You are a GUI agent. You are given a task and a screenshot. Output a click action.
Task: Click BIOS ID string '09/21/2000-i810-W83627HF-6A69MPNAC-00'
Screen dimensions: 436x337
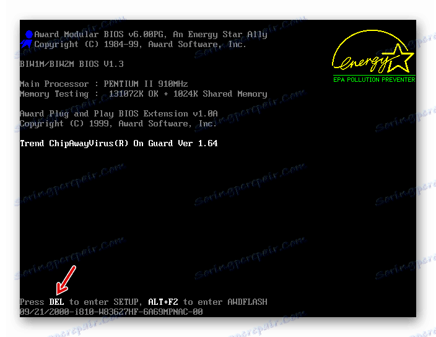point(111,312)
